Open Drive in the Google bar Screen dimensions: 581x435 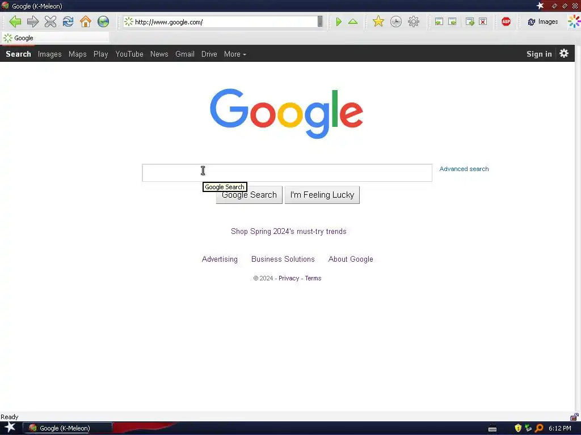[209, 54]
